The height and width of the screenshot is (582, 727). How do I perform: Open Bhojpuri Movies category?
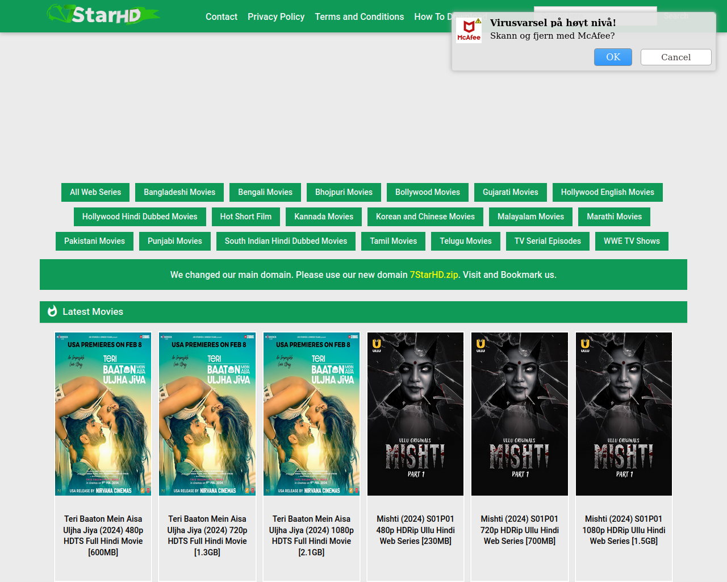click(344, 192)
